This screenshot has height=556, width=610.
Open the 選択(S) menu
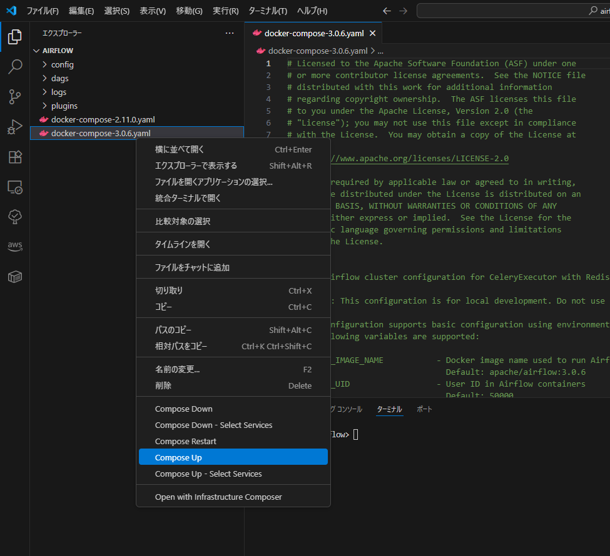click(117, 11)
